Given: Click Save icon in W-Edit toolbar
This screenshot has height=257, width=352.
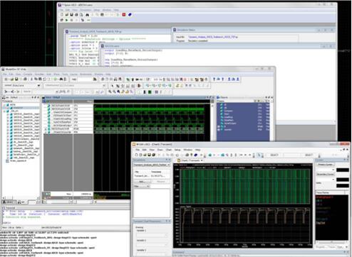Looking at the screenshot, I should tap(149, 155).
